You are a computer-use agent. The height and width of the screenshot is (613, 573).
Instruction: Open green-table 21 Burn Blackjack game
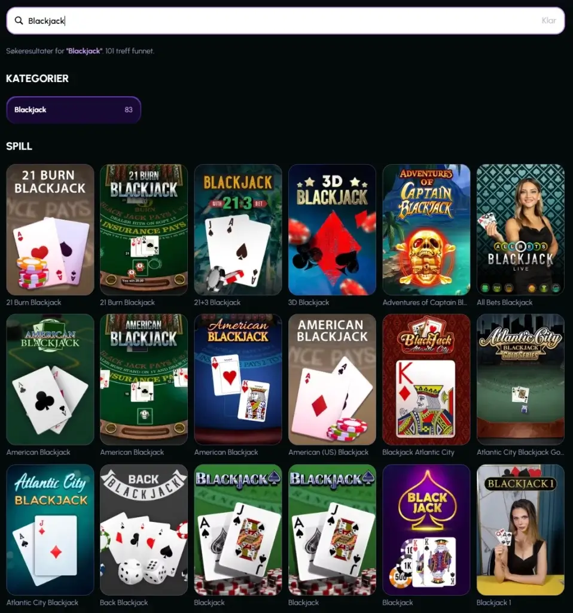(144, 229)
